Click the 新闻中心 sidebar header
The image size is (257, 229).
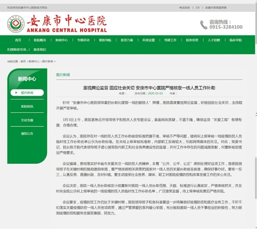(x=27, y=79)
